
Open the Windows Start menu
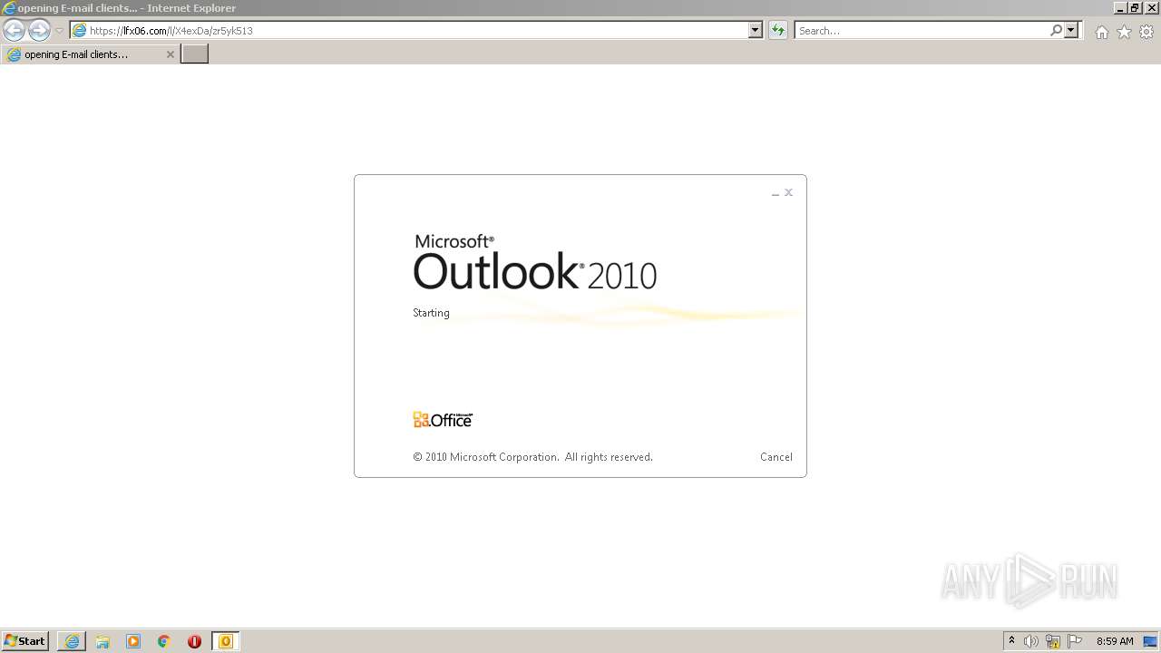pos(24,641)
